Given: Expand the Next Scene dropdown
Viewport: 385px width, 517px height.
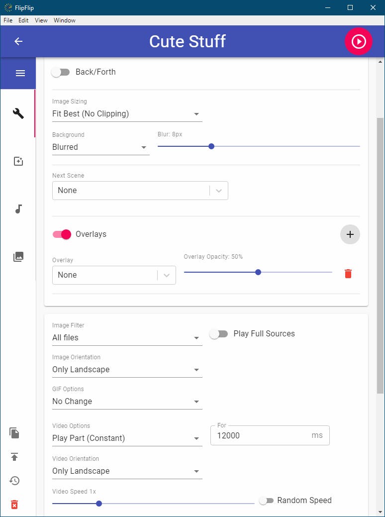Looking at the screenshot, I should 140,191.
